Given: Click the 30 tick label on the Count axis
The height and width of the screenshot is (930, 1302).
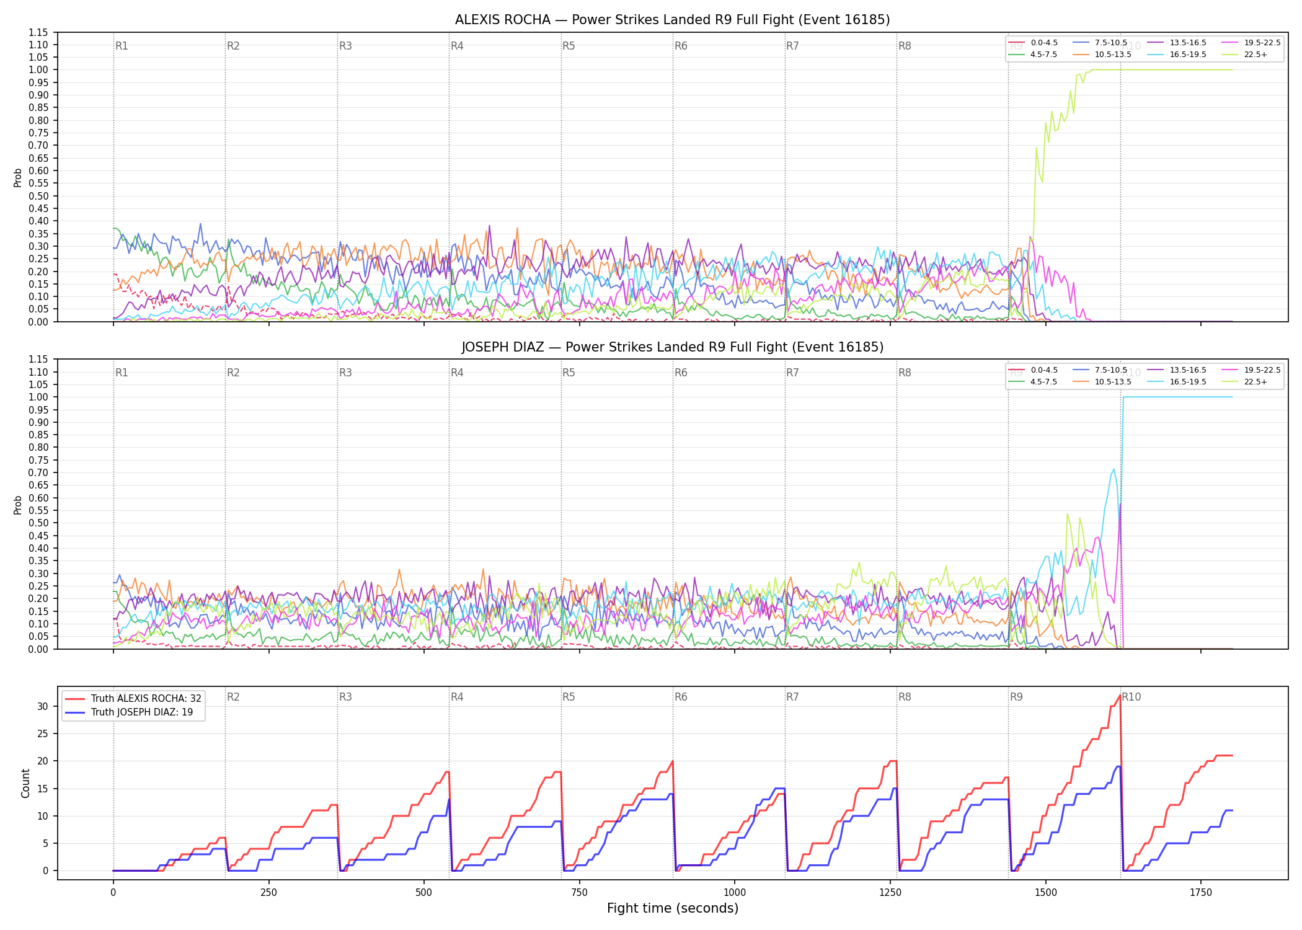Looking at the screenshot, I should 43,706.
